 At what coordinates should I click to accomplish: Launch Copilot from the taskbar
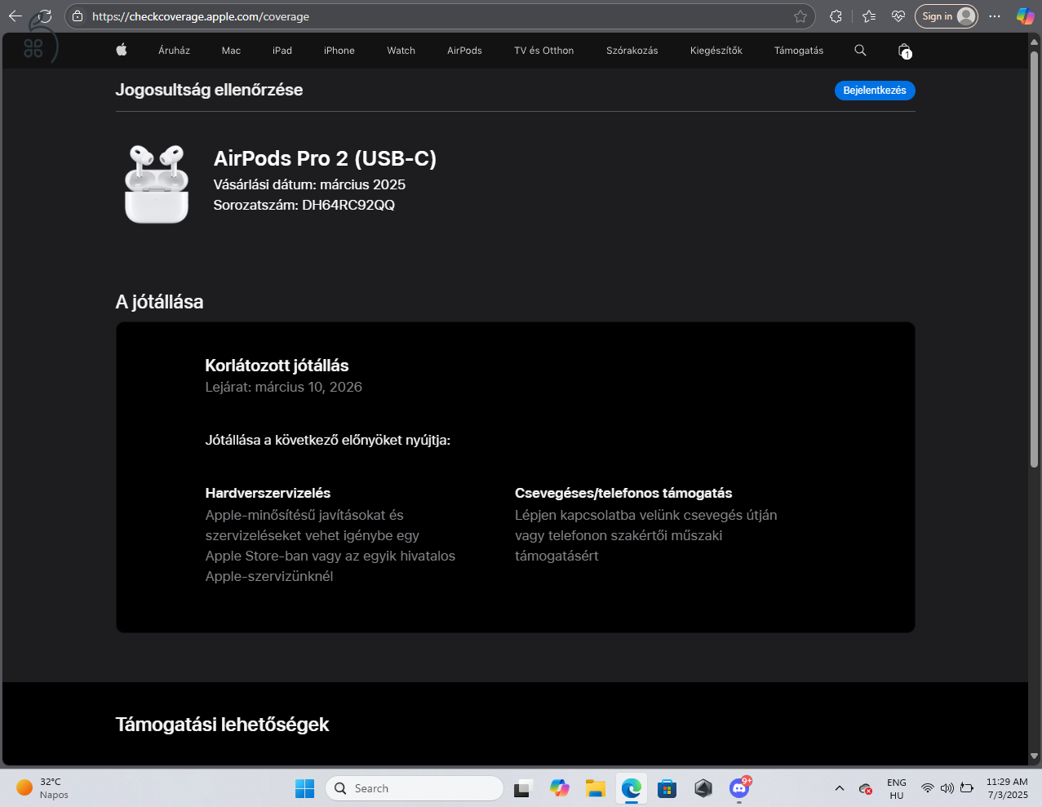559,788
